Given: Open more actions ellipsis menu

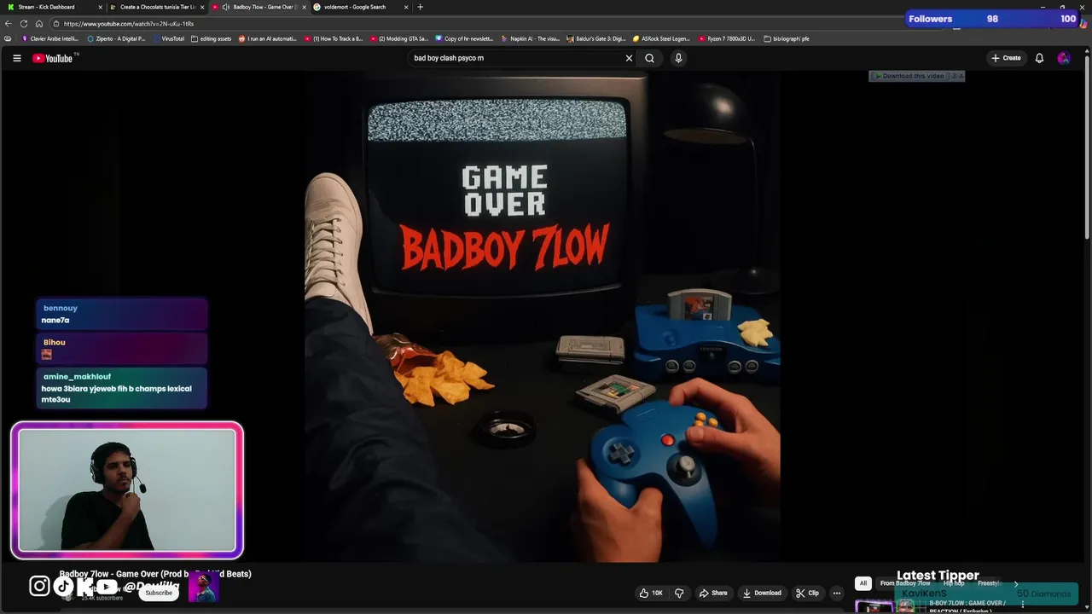Looking at the screenshot, I should [837, 593].
